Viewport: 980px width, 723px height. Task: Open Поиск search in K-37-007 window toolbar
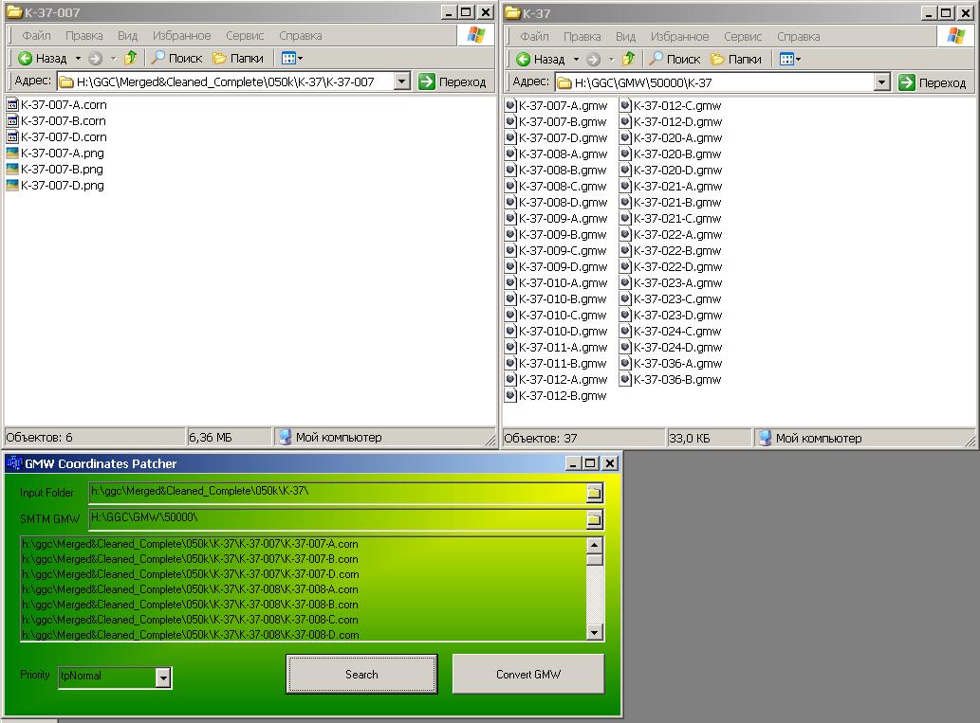[176, 59]
